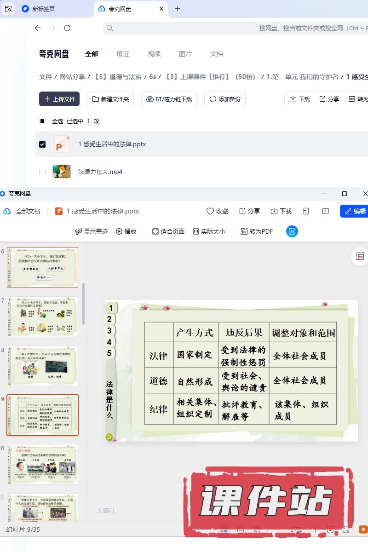368x552 pixels.
Task: Select slide 7 thumbnail in the panel
Action: click(42, 317)
